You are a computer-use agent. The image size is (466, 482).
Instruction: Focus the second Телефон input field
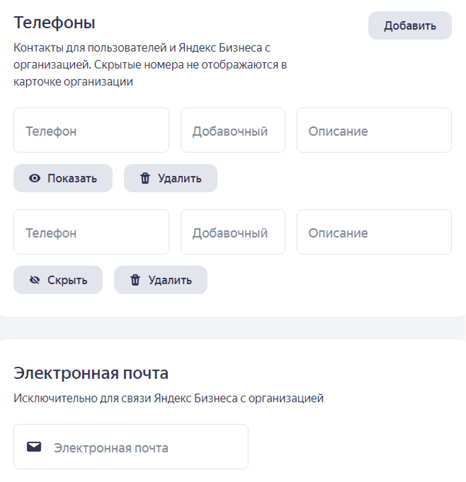coord(91,232)
